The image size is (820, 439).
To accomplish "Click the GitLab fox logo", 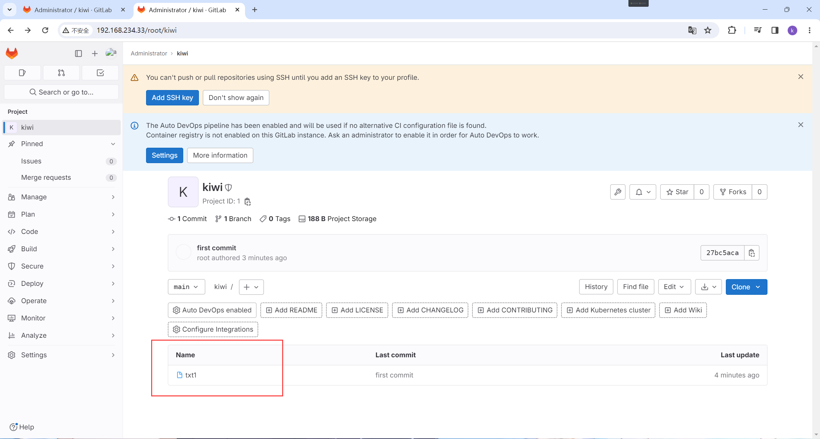I will (x=12, y=53).
